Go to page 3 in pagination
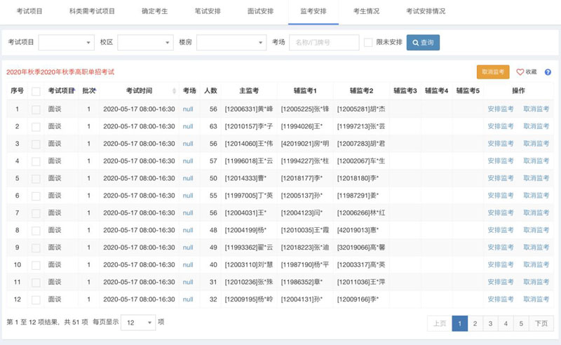561x345 pixels. [x=490, y=323]
